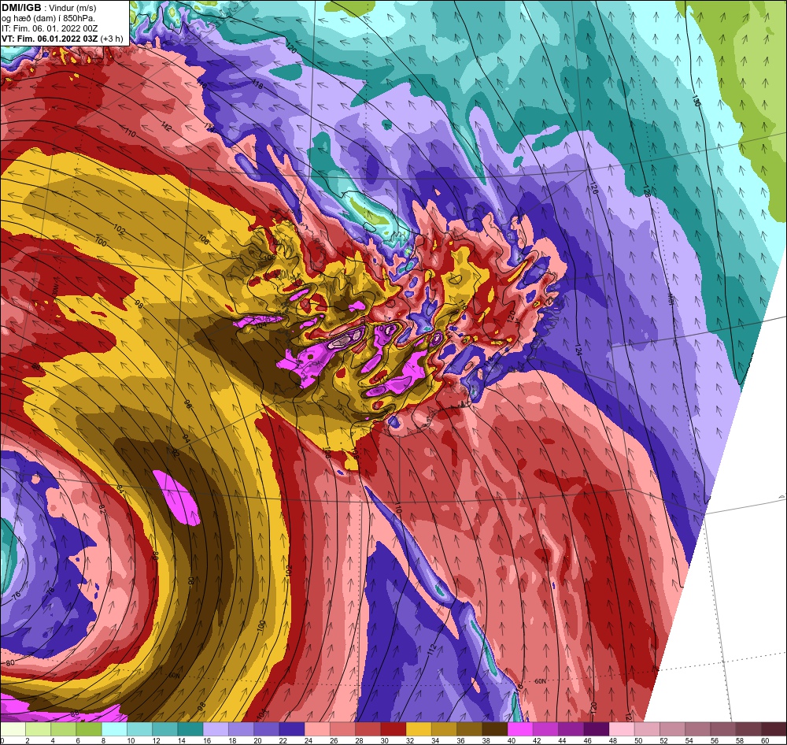Click the "84" height contour label
The height and width of the screenshot is (745, 787).
(x=120, y=487)
